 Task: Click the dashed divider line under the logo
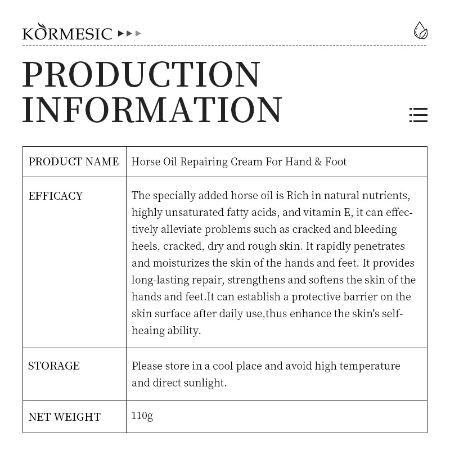point(225,46)
